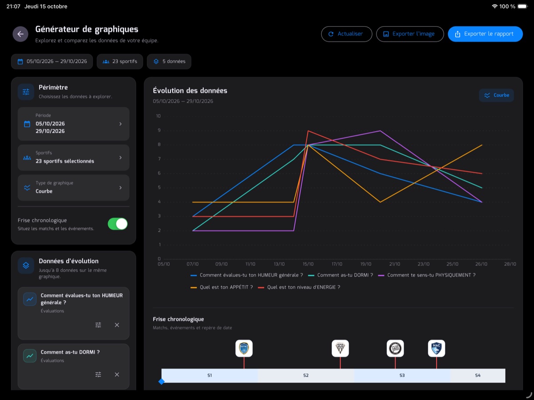Remove the Comment as-tu DORMI item
Screen dimensions: 534x400
tap(117, 375)
